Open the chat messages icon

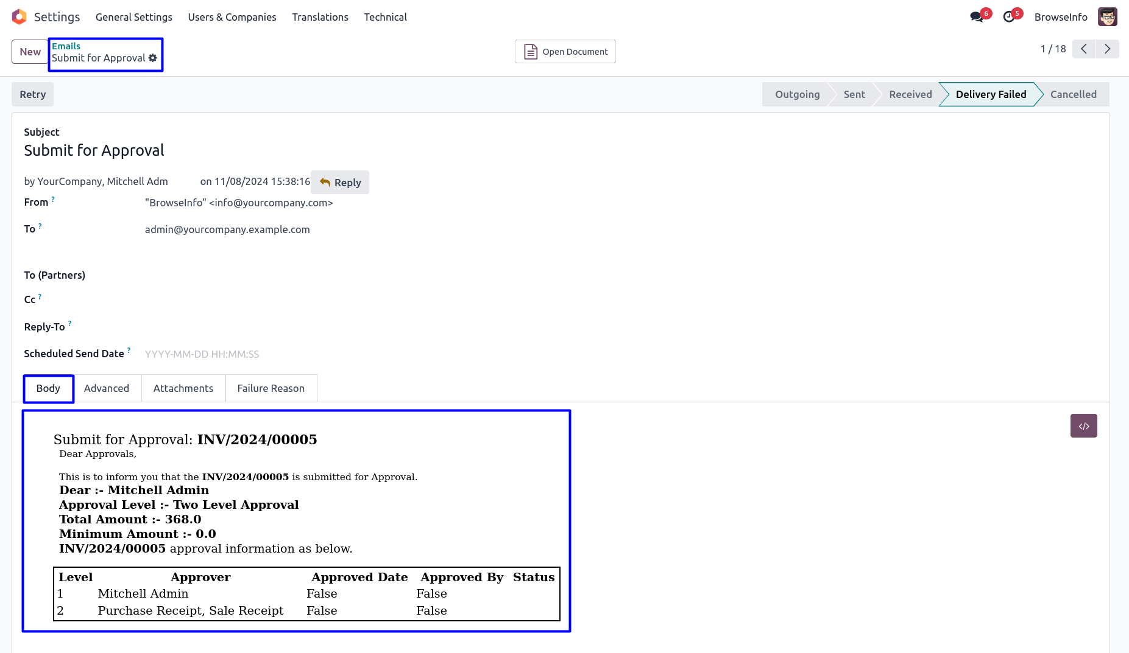point(977,17)
